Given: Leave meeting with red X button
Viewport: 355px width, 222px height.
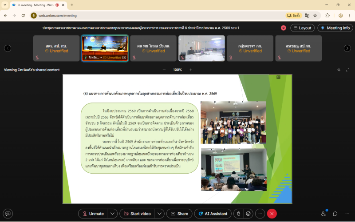Looking at the screenshot, I should point(272,214).
